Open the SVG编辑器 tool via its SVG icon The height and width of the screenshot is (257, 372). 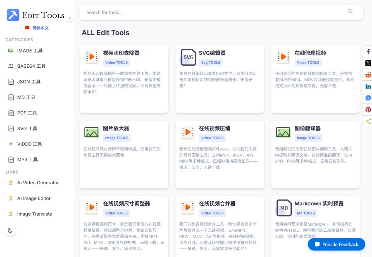(188, 57)
